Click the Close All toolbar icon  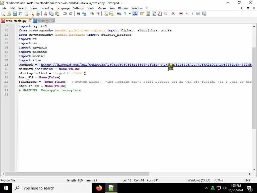(x=32, y=14)
